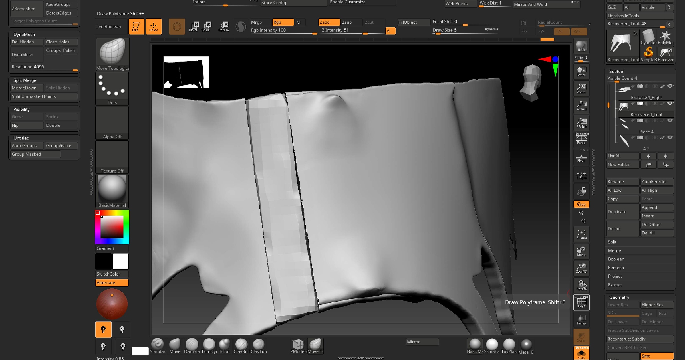Enable Transp transparency mode icon
Image resolution: width=685 pixels, height=360 pixels.
coord(581,319)
